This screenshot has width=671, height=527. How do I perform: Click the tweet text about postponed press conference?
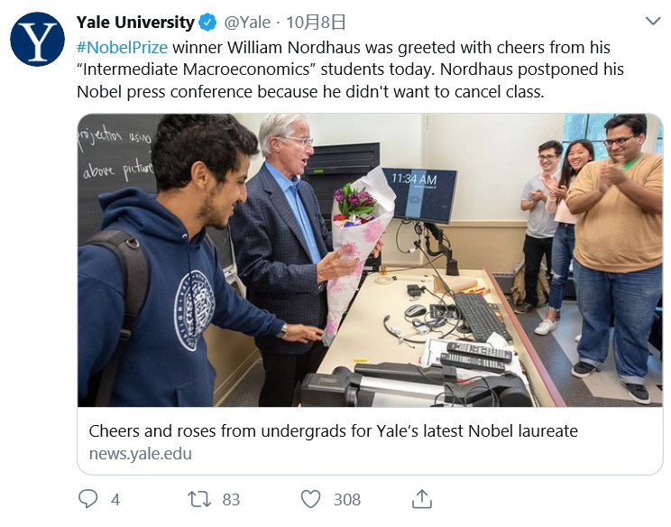pos(351,81)
